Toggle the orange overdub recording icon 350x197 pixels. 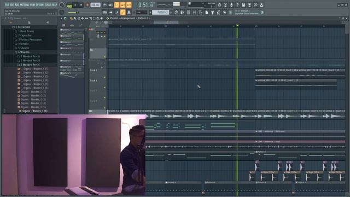pos(122,5)
